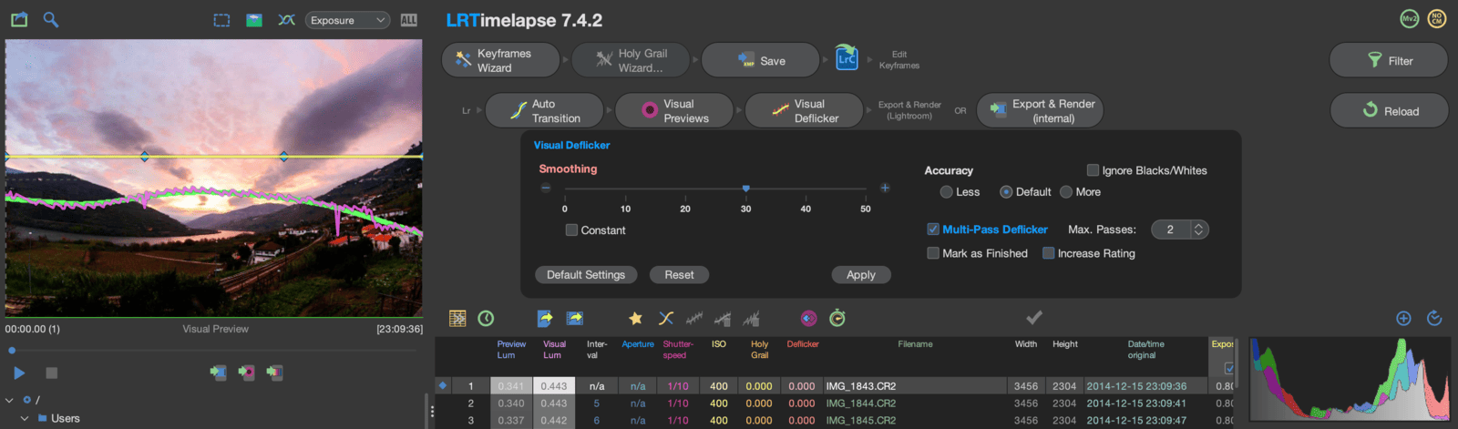Image resolution: width=1458 pixels, height=429 pixels.
Task: Adjust the Smoothing slider handle
Action: point(745,189)
